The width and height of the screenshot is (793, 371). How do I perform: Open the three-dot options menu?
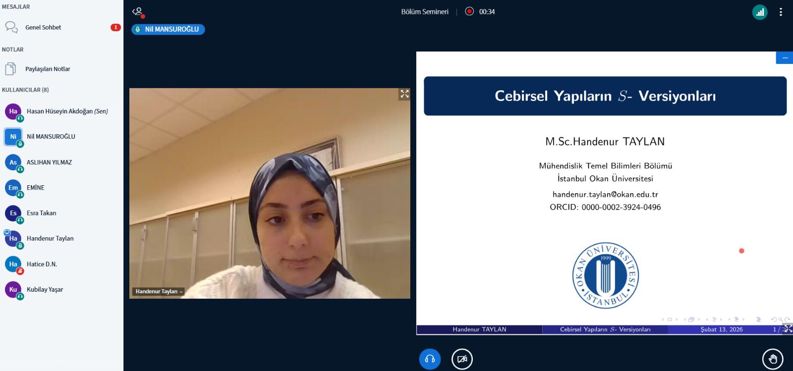[x=781, y=12]
